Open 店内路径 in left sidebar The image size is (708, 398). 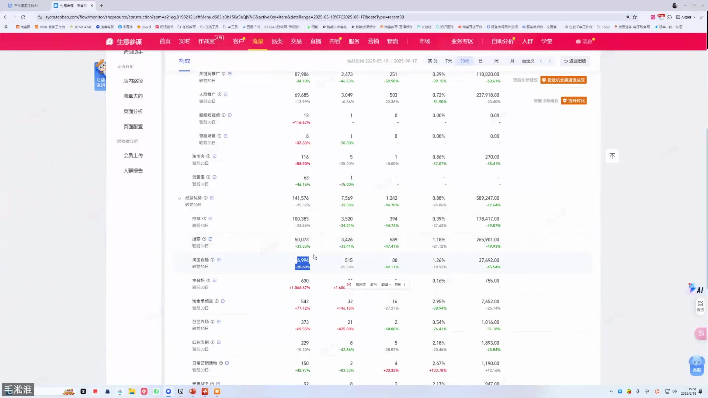(133, 81)
